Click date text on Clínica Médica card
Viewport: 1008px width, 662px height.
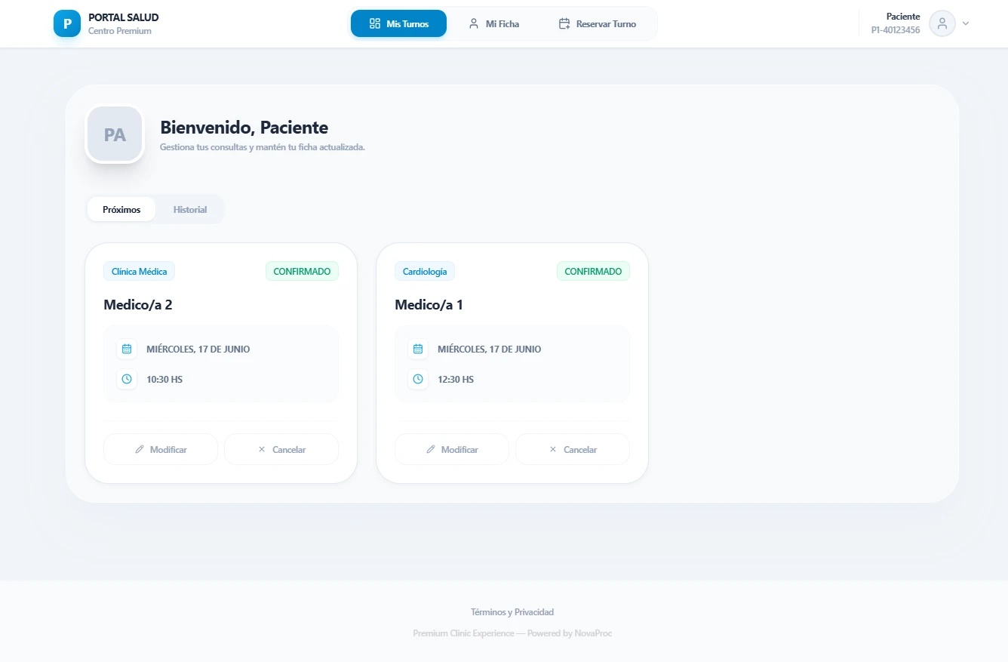(x=198, y=349)
